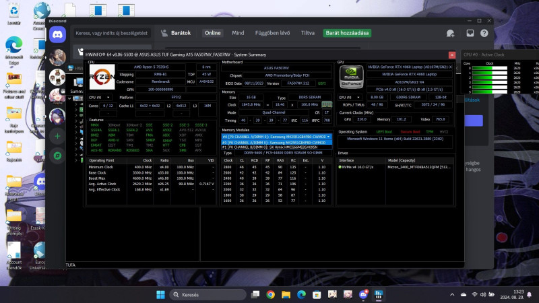Open the GPU #0 selector dropdown
This screenshot has height=303, width=539.
(350, 97)
